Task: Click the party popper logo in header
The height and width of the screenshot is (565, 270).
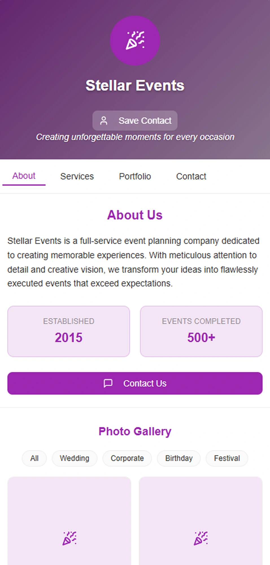Action: point(135,40)
